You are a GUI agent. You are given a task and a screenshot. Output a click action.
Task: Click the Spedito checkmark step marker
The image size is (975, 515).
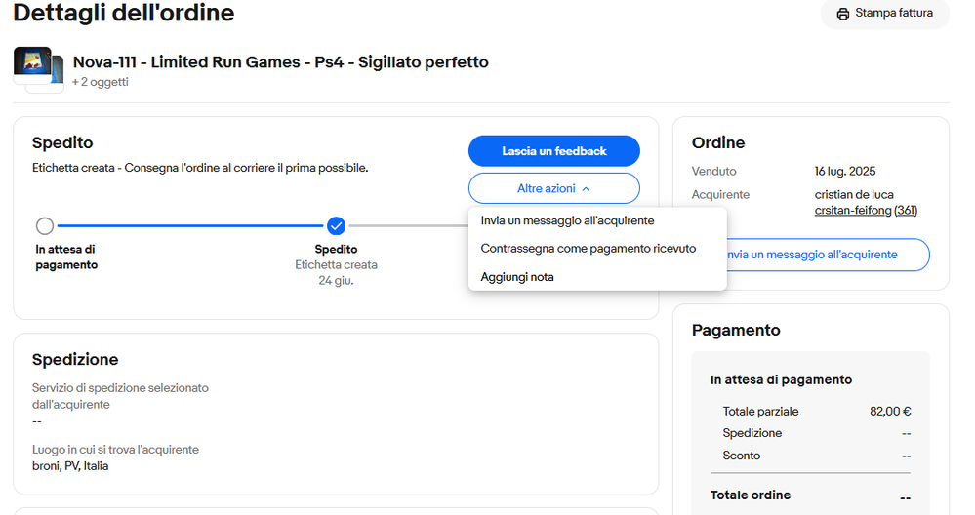(336, 225)
